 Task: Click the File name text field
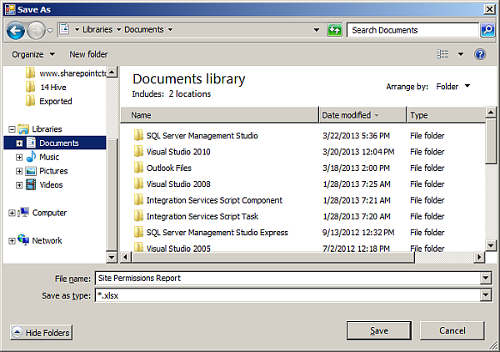click(287, 279)
